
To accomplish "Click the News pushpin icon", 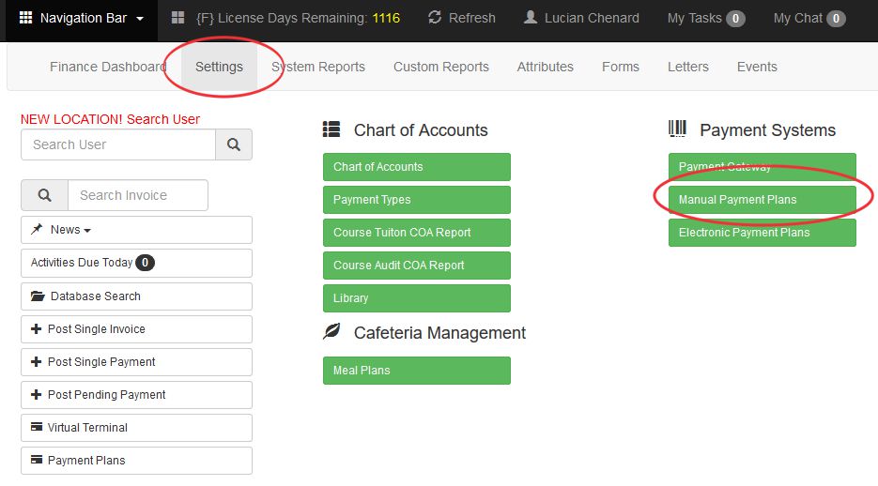I will click(37, 229).
